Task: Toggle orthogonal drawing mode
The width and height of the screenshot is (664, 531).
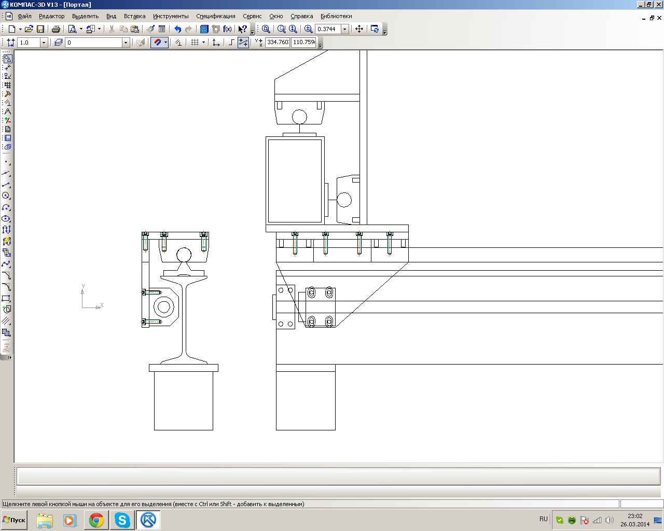Action: pyautogui.click(x=231, y=43)
